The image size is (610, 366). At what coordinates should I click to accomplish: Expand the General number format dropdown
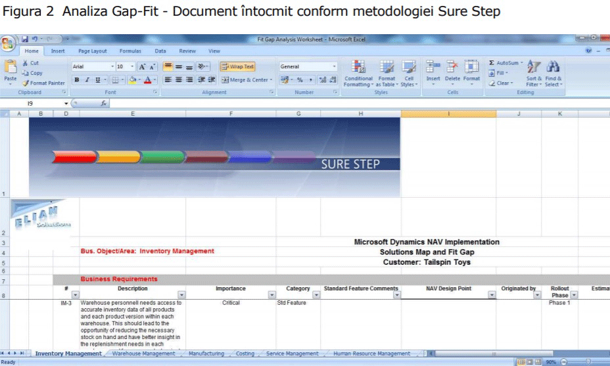[x=334, y=66]
